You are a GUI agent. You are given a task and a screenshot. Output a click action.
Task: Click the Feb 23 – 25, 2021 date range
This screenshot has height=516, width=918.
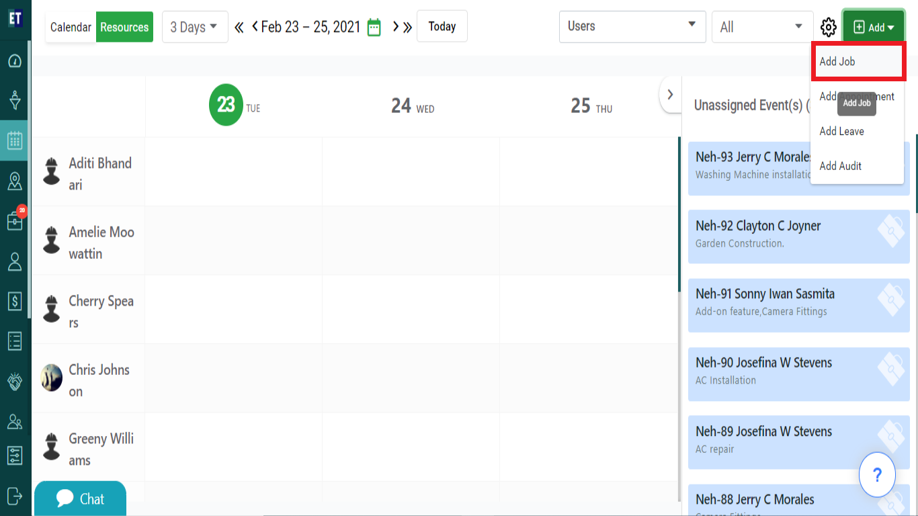coord(310,27)
